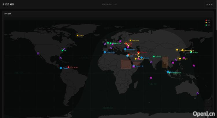Click the Bosporus blue diamond marker
This screenshot has height=118, width=217.
pos(125,49)
